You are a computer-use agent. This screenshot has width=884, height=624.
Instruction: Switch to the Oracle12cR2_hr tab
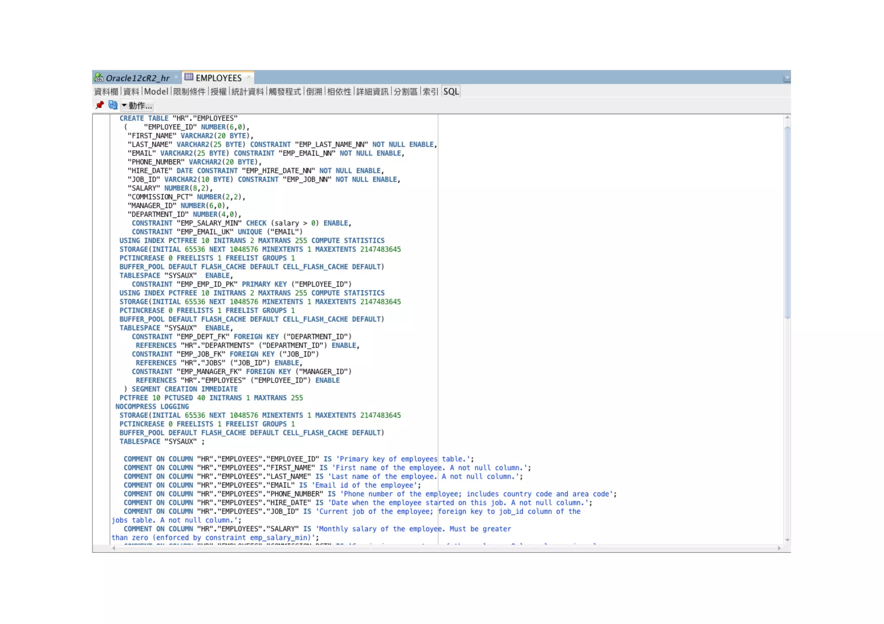[x=137, y=78]
